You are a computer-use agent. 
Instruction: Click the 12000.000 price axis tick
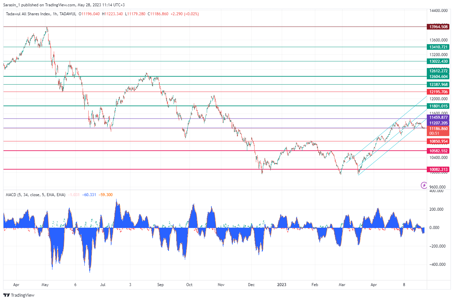[438, 99]
